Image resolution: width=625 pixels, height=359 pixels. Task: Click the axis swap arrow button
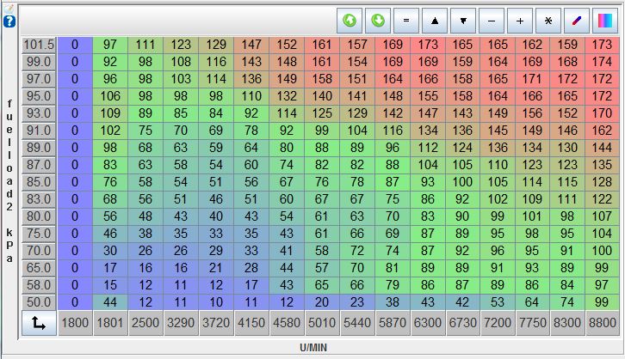click(x=39, y=324)
